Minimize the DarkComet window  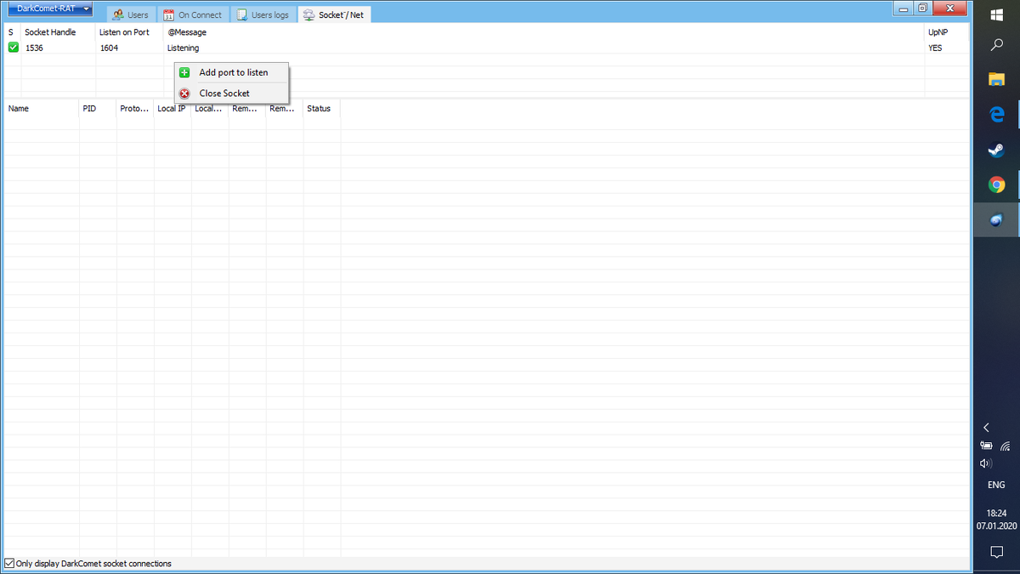coord(904,9)
